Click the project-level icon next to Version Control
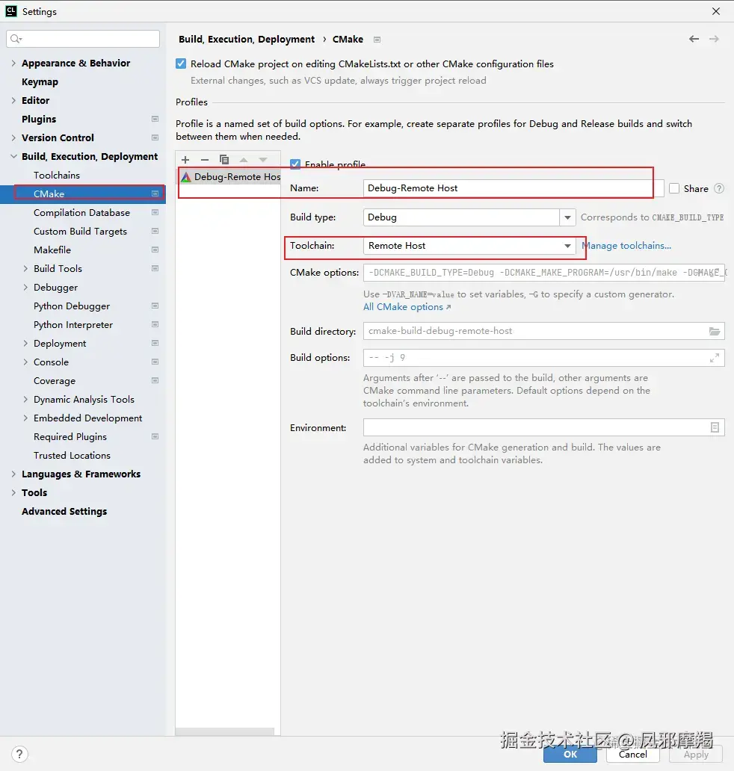The width and height of the screenshot is (734, 771). point(155,137)
